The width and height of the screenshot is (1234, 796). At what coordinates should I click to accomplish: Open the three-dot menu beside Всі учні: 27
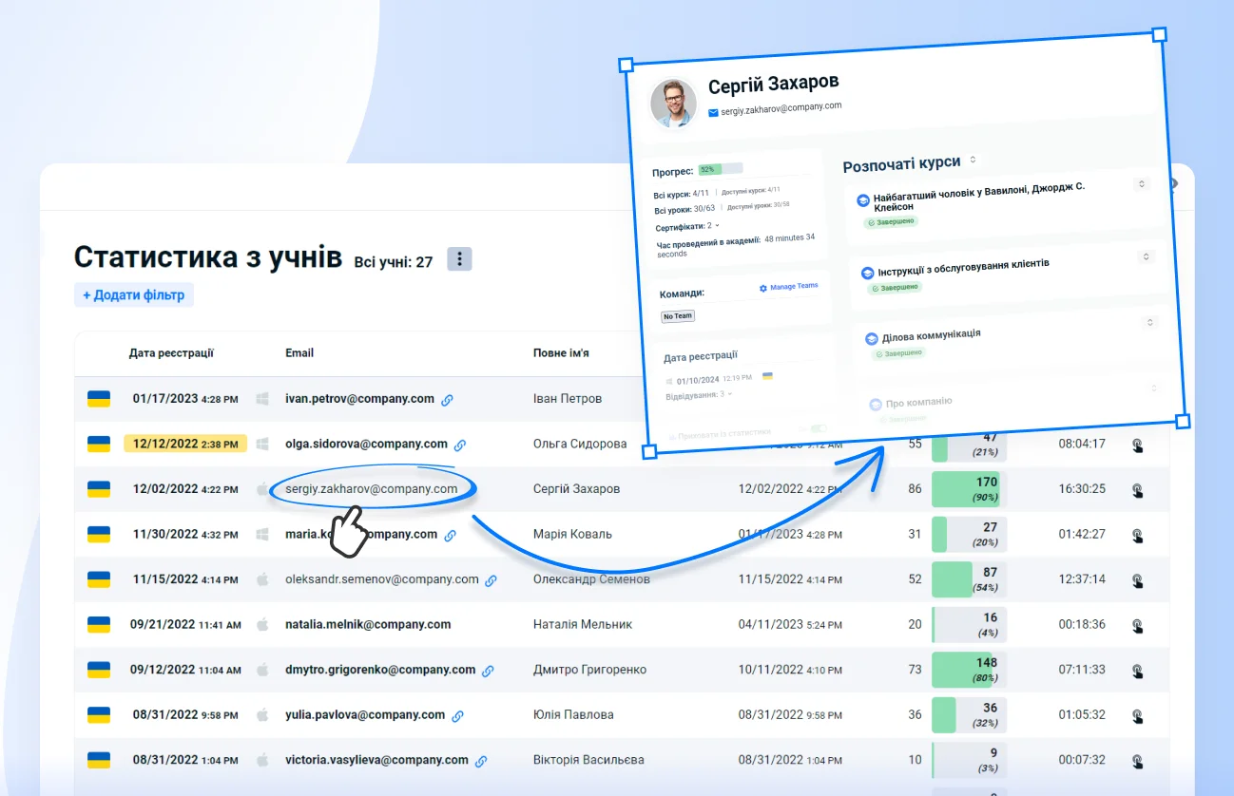(x=459, y=259)
